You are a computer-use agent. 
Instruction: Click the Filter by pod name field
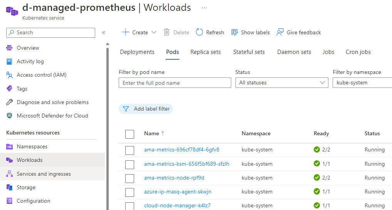[x=175, y=83]
